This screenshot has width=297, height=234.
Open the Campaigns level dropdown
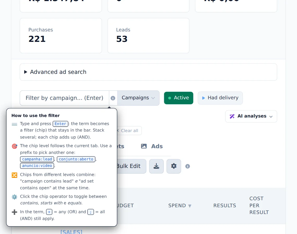coord(138,98)
